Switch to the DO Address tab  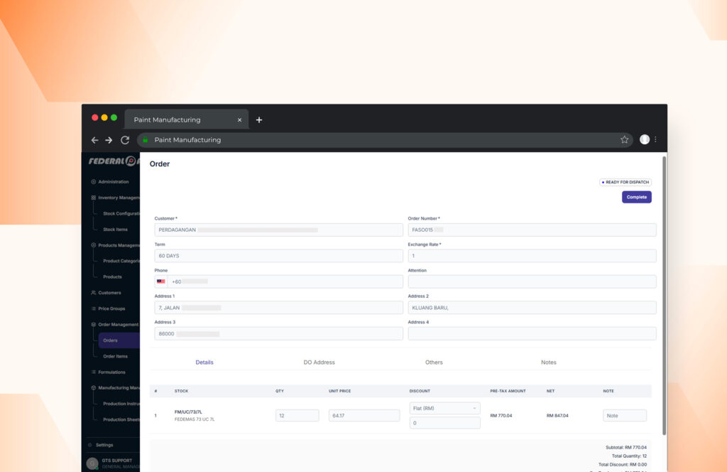(319, 363)
